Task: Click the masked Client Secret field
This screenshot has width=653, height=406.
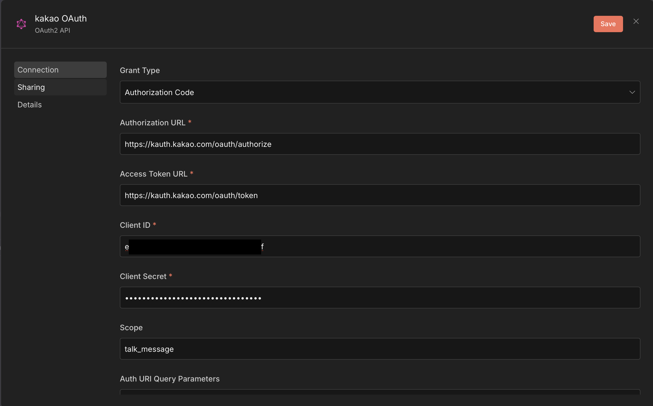Action: click(x=380, y=298)
